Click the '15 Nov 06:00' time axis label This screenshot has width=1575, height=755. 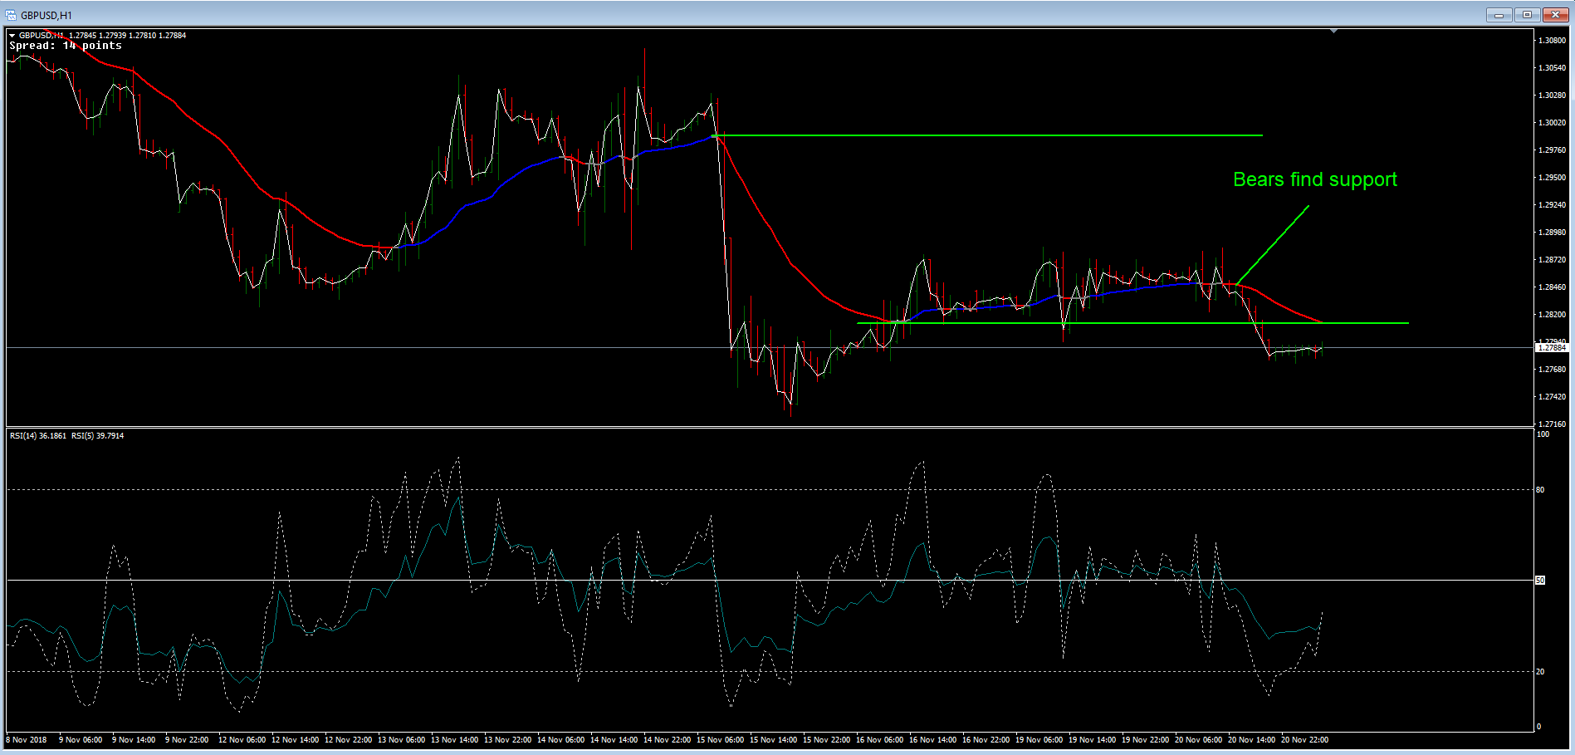[x=720, y=739]
